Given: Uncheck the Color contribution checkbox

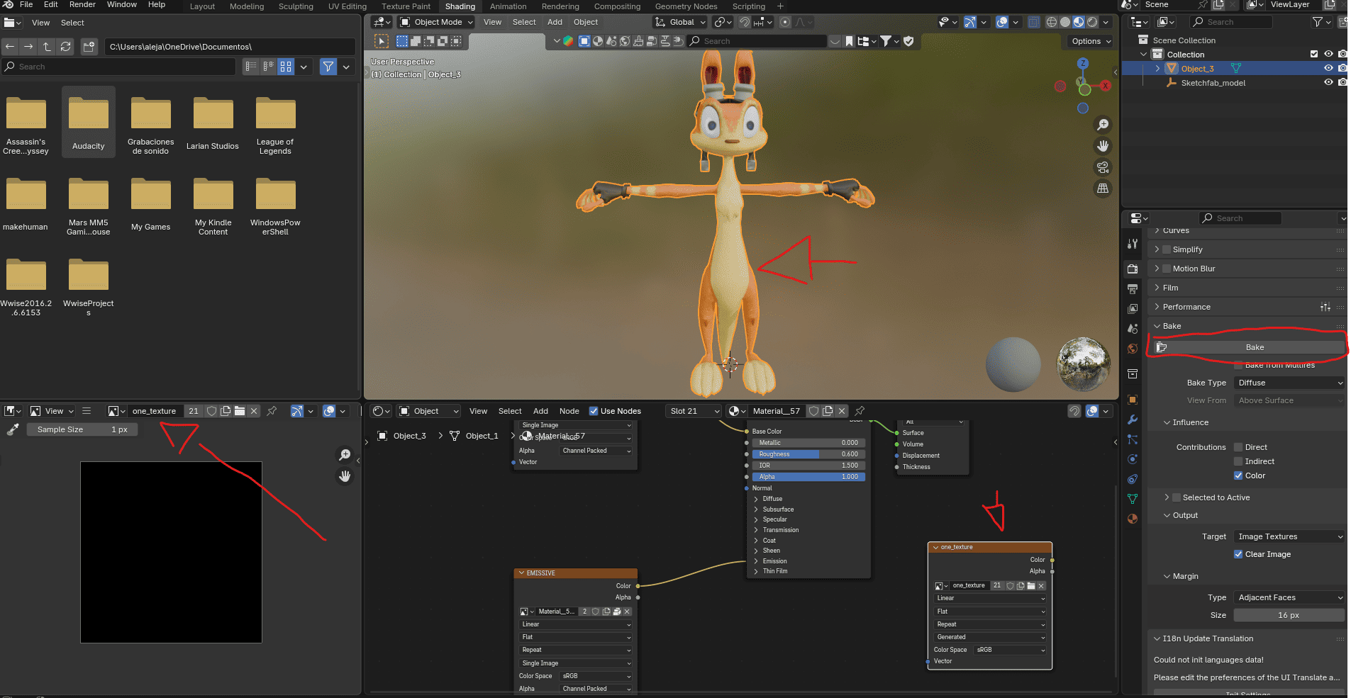Looking at the screenshot, I should pyautogui.click(x=1238, y=475).
